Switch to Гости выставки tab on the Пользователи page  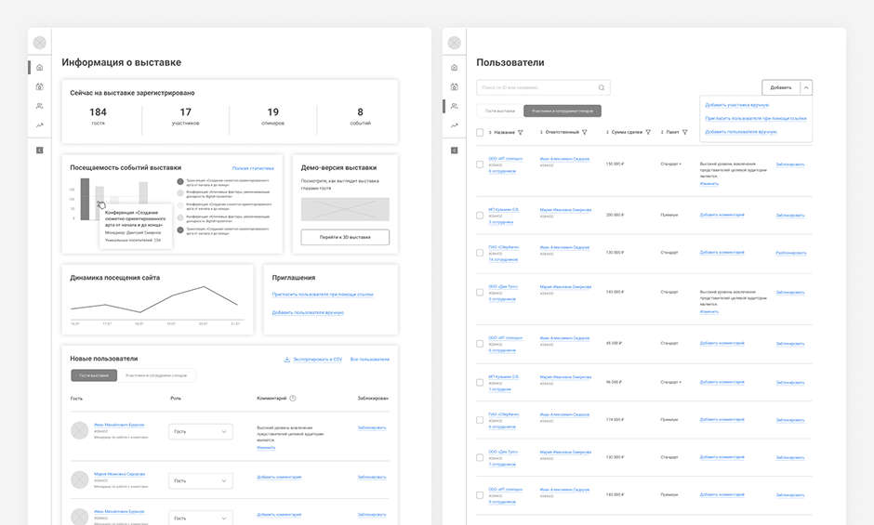tap(498, 111)
